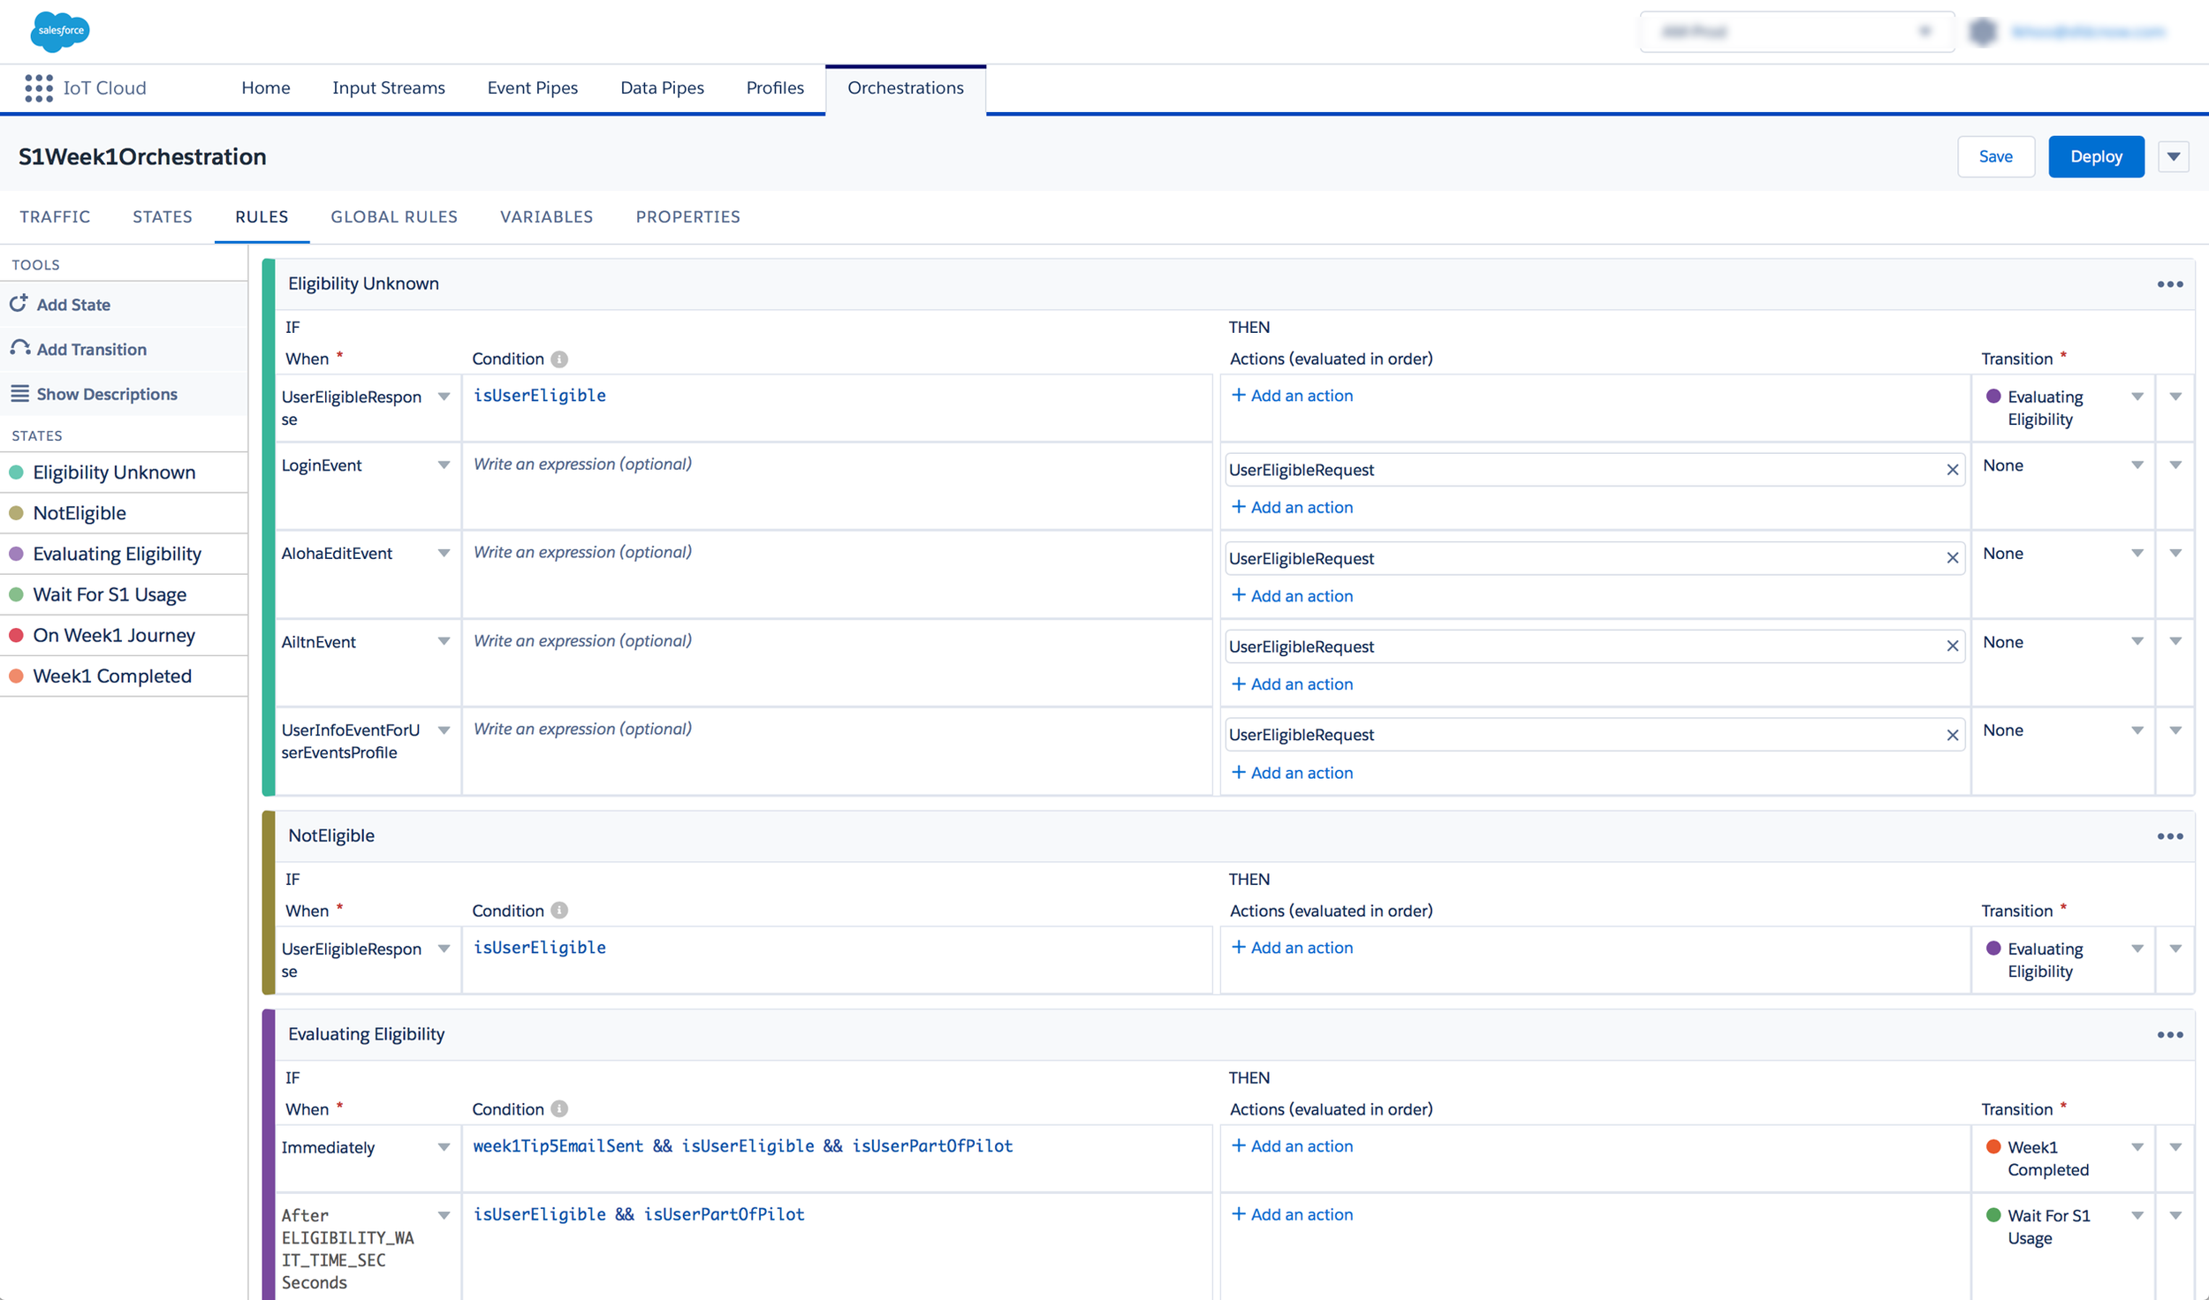Image resolution: width=2209 pixels, height=1300 pixels.
Task: Click condition field for AlohaEditEvent rule
Action: pyautogui.click(x=837, y=574)
